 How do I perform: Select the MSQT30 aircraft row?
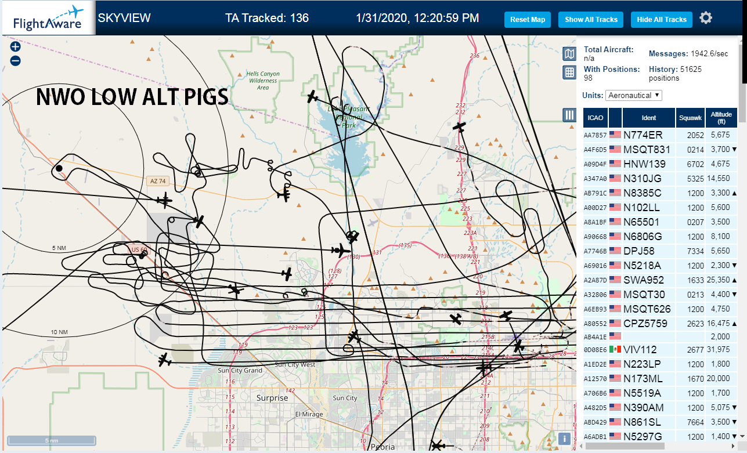tap(661, 295)
